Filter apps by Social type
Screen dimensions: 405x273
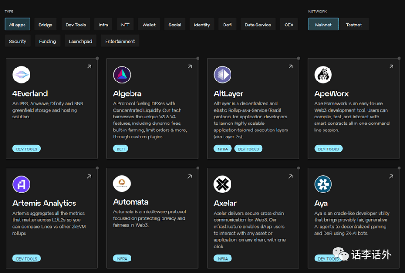click(x=175, y=24)
